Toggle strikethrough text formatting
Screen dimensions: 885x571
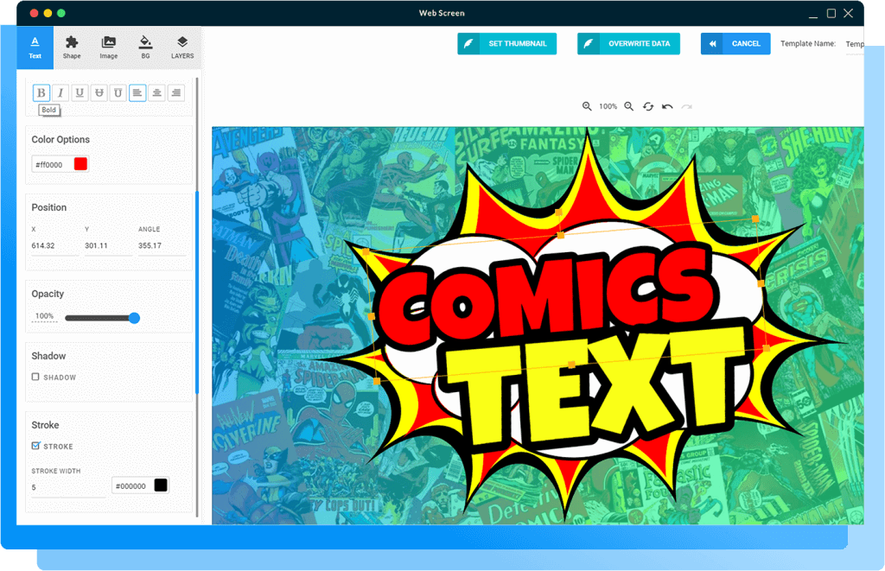click(99, 92)
